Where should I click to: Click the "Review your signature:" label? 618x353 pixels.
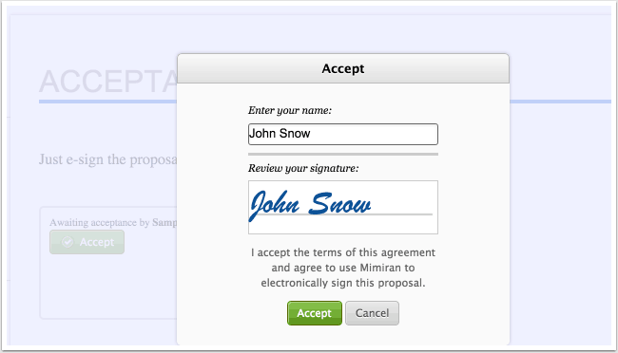303,168
